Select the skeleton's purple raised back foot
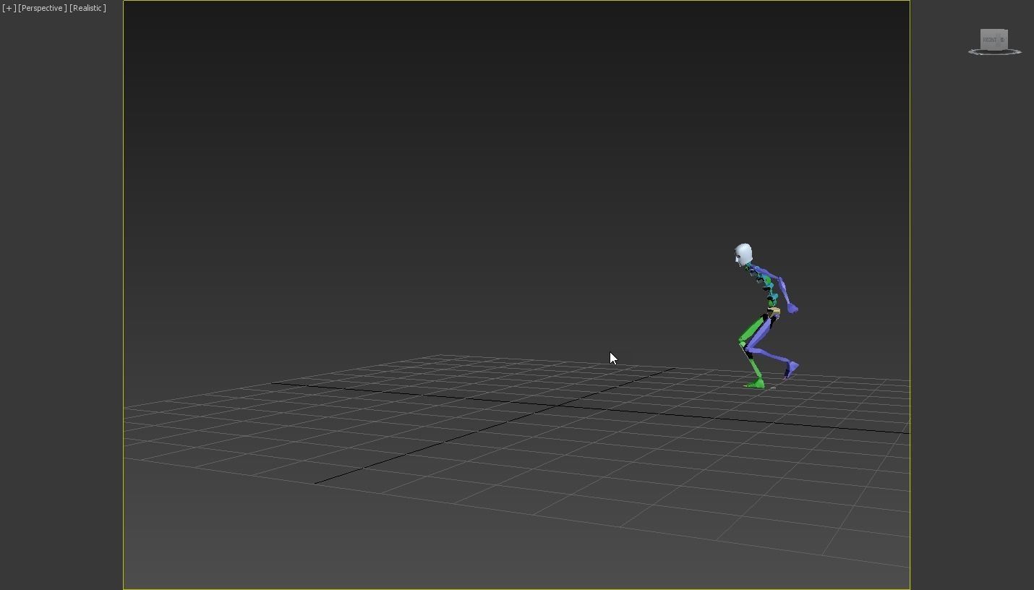The height and width of the screenshot is (590, 1034). point(792,369)
